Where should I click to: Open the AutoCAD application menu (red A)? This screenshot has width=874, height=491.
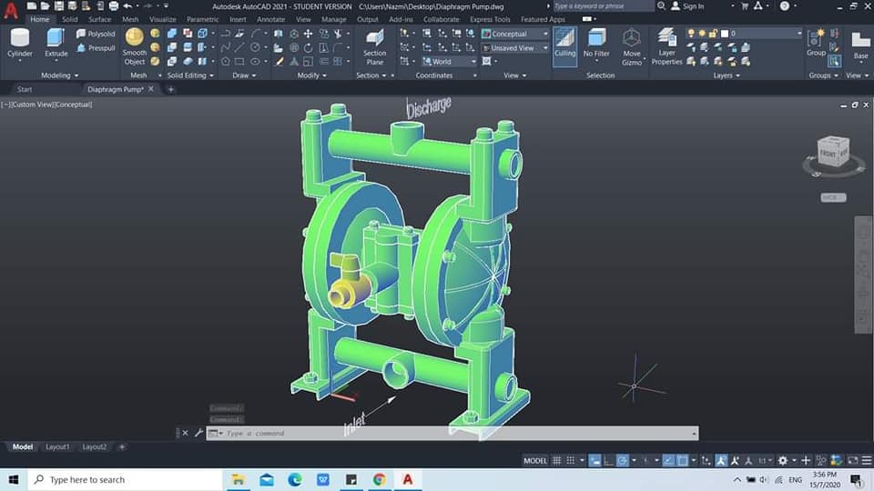coord(11,11)
